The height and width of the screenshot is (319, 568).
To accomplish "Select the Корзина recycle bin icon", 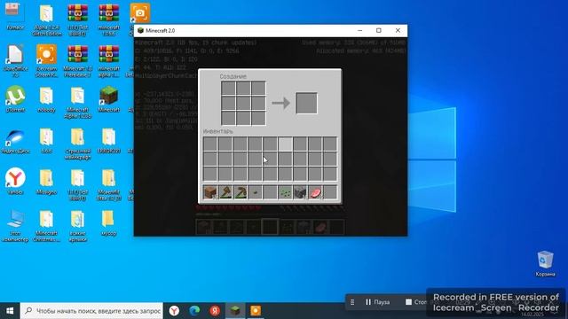I will (x=545, y=263).
